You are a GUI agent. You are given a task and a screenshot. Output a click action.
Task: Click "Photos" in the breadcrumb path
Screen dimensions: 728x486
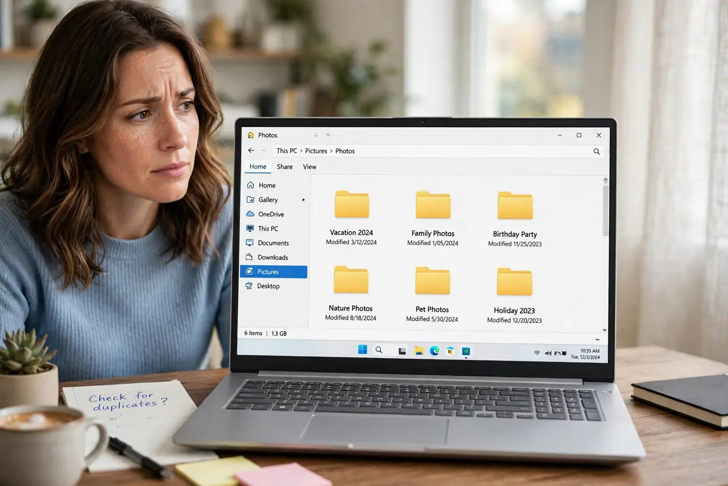tap(345, 151)
